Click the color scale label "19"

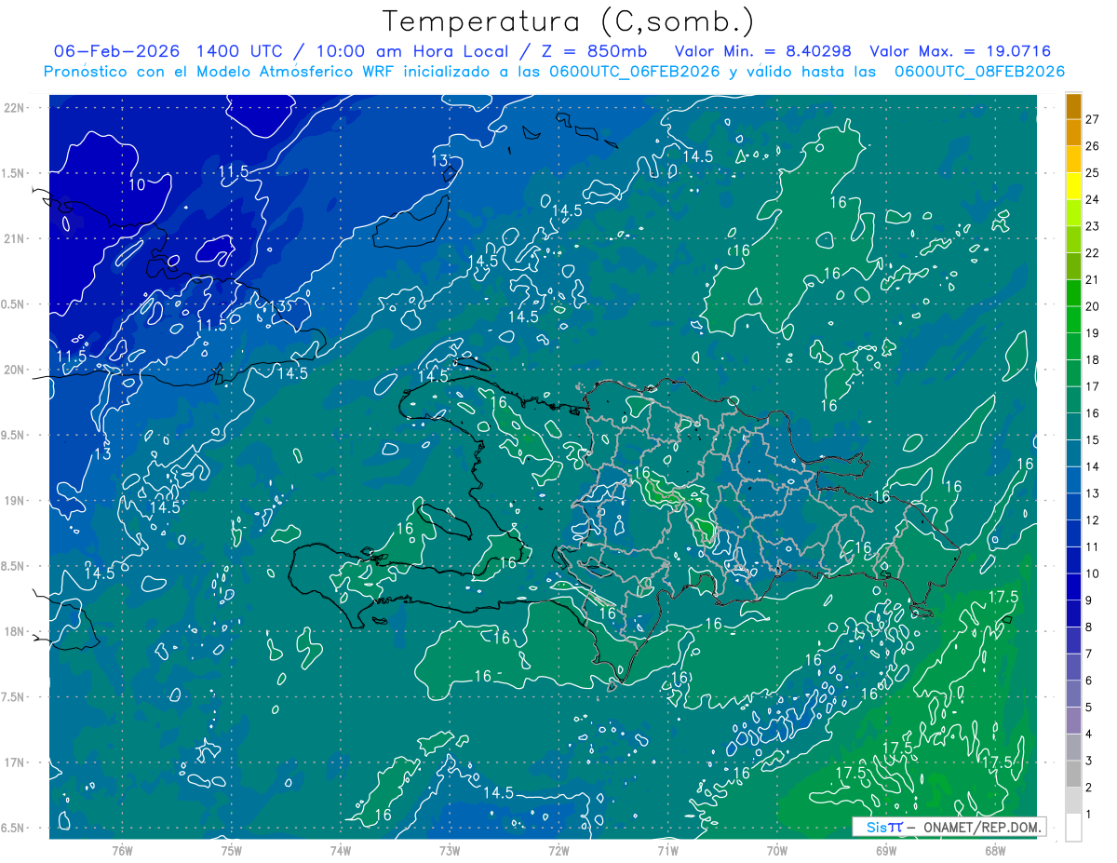[1093, 333]
